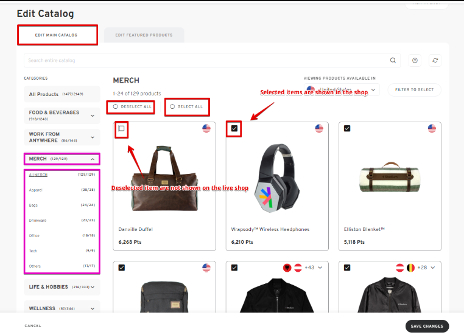Click US flag on Elliston Blanket card

[432, 128]
